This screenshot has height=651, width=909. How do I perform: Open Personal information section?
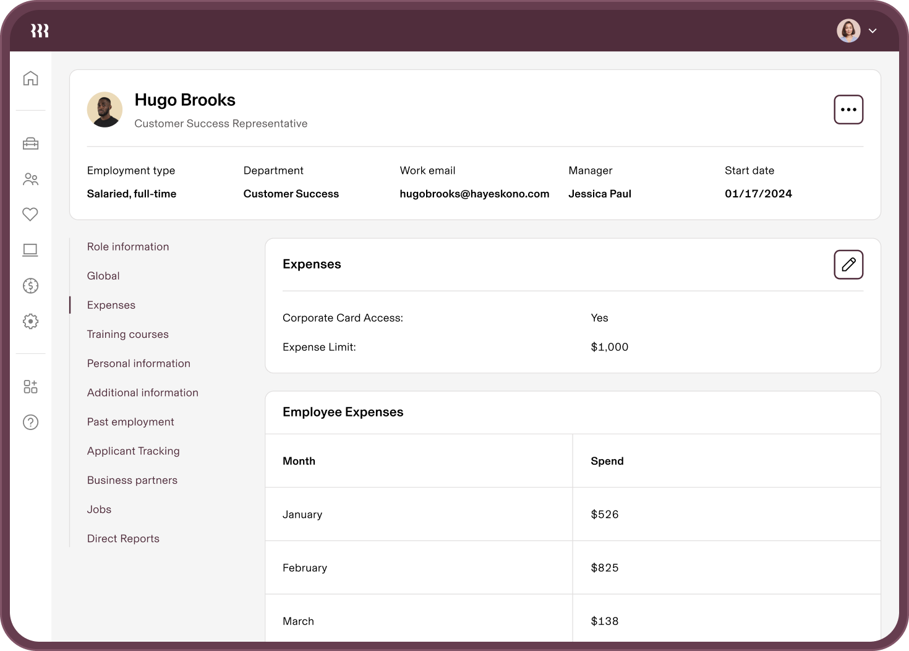click(139, 363)
